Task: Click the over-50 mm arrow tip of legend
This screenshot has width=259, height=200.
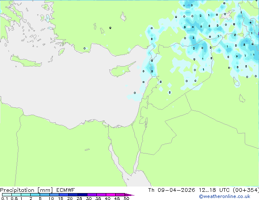Action: click(x=129, y=195)
